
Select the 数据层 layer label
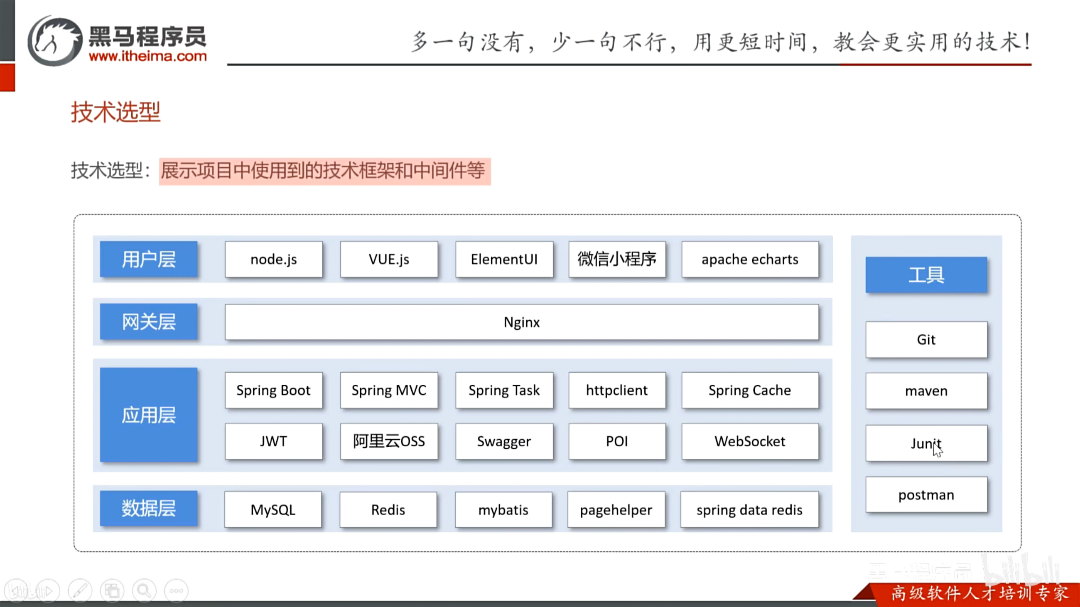point(148,508)
